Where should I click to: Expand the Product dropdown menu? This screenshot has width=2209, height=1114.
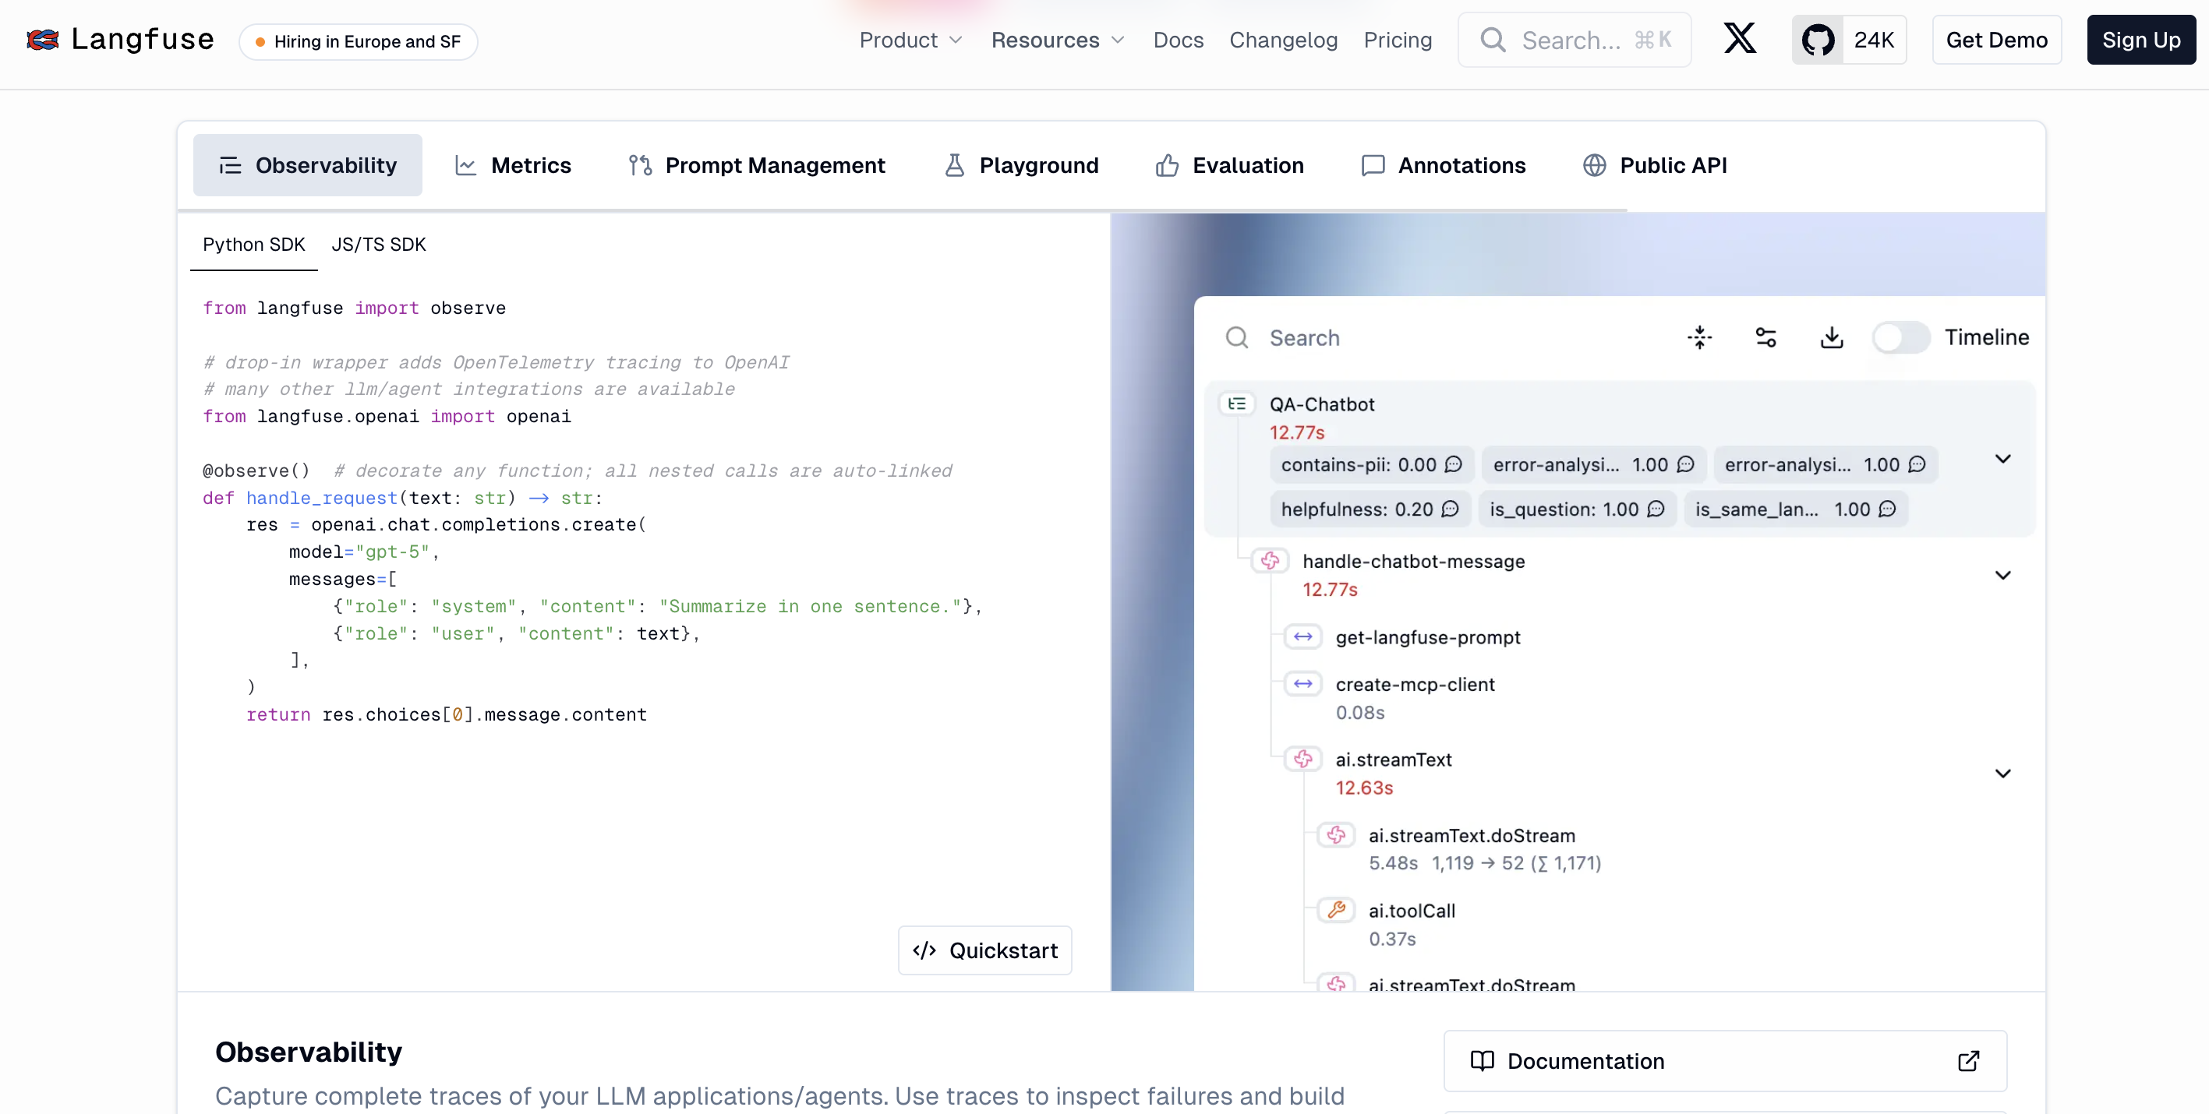tap(910, 41)
